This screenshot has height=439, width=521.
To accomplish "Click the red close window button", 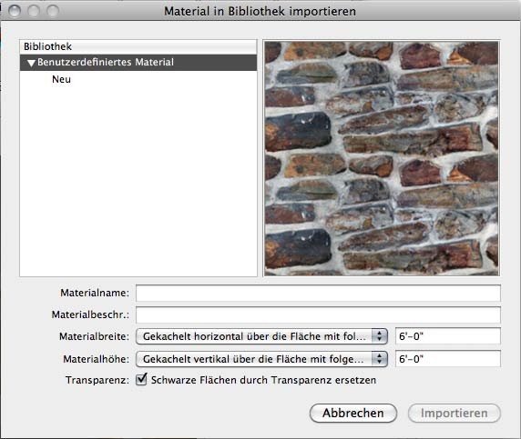I will pos(15,11).
